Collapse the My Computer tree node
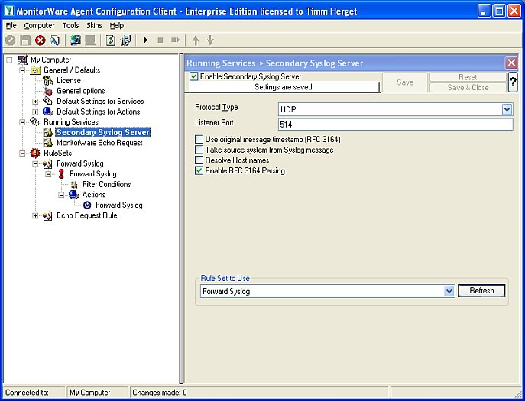The width and height of the screenshot is (525, 401). 9,60
